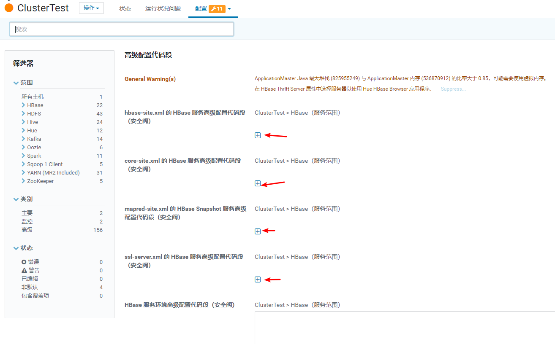Image resolution: width=555 pixels, height=344 pixels.
Task: Click the ClusterTest cluster name
Action: point(43,8)
